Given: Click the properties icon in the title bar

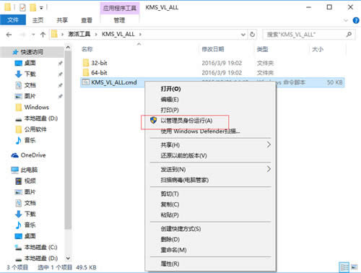Looking at the screenshot, I should pyautogui.click(x=22, y=8).
